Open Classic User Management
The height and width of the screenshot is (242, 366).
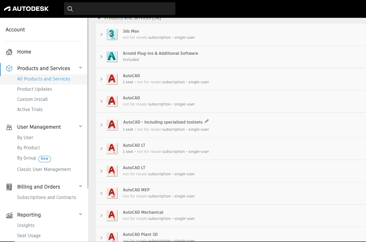click(x=44, y=169)
